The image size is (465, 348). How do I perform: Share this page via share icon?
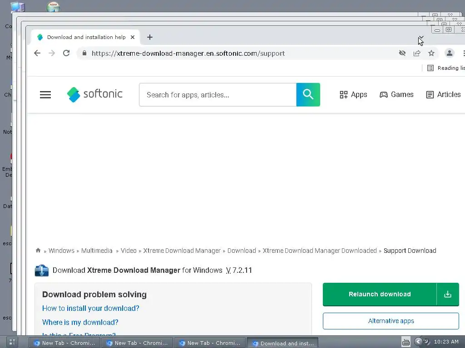pos(417,53)
